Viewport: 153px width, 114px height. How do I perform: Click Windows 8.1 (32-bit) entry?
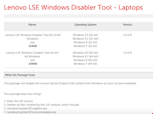(85, 39)
